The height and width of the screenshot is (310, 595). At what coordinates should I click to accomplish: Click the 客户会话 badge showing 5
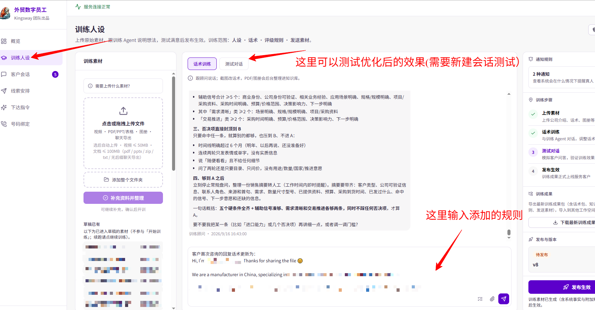[x=55, y=74]
